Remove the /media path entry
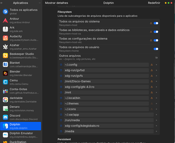 [156, 131]
